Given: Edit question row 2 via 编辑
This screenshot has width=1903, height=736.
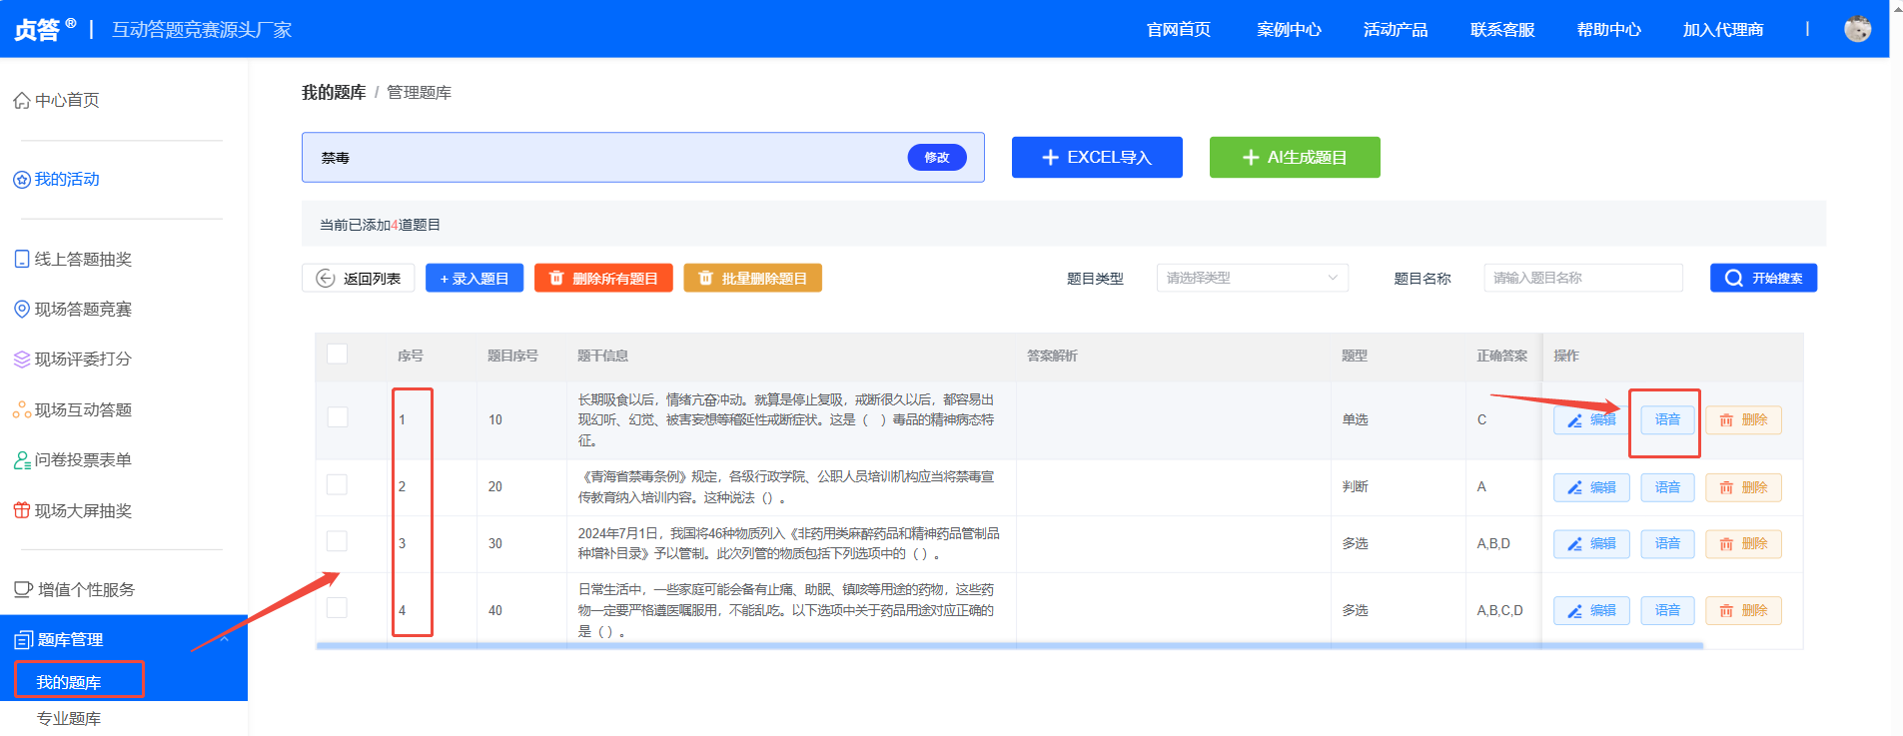Looking at the screenshot, I should pyautogui.click(x=1591, y=487).
